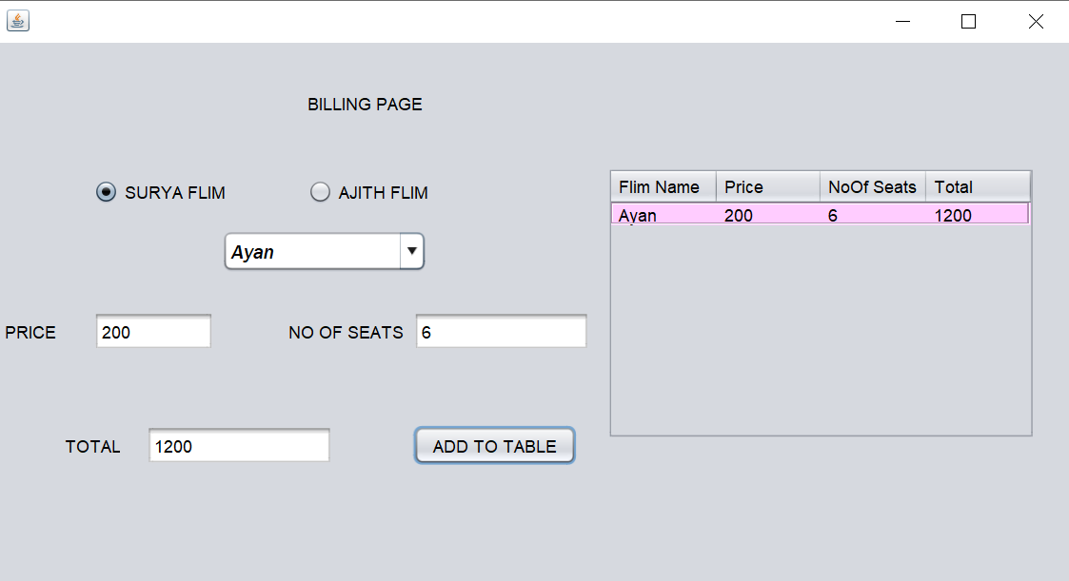1069x581 pixels.
Task: Select the AJITH FLIM radio button
Action: point(321,193)
